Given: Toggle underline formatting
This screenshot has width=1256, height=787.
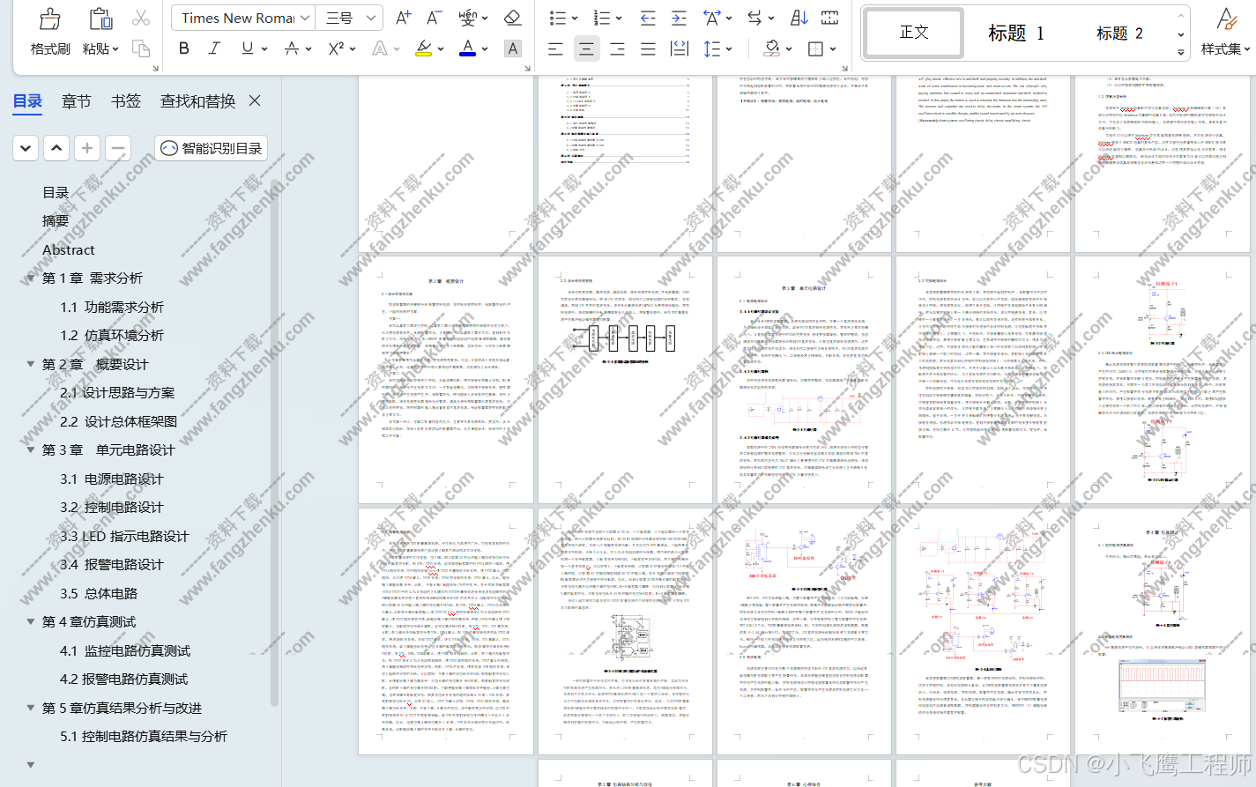Looking at the screenshot, I should click(248, 48).
